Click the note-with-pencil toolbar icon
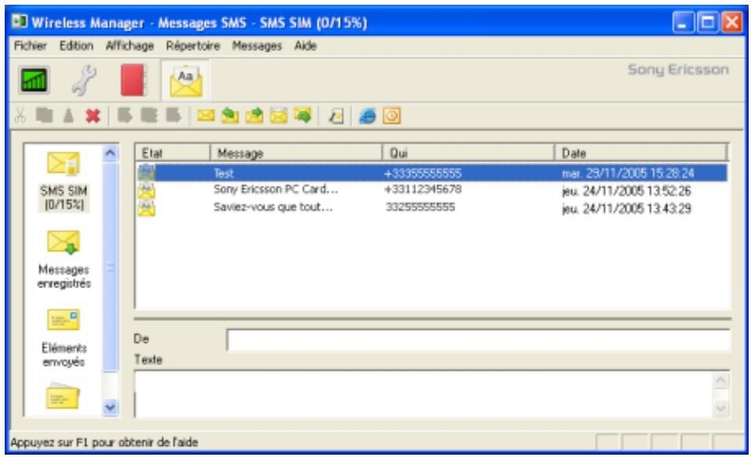The width and height of the screenshot is (751, 457). (336, 116)
